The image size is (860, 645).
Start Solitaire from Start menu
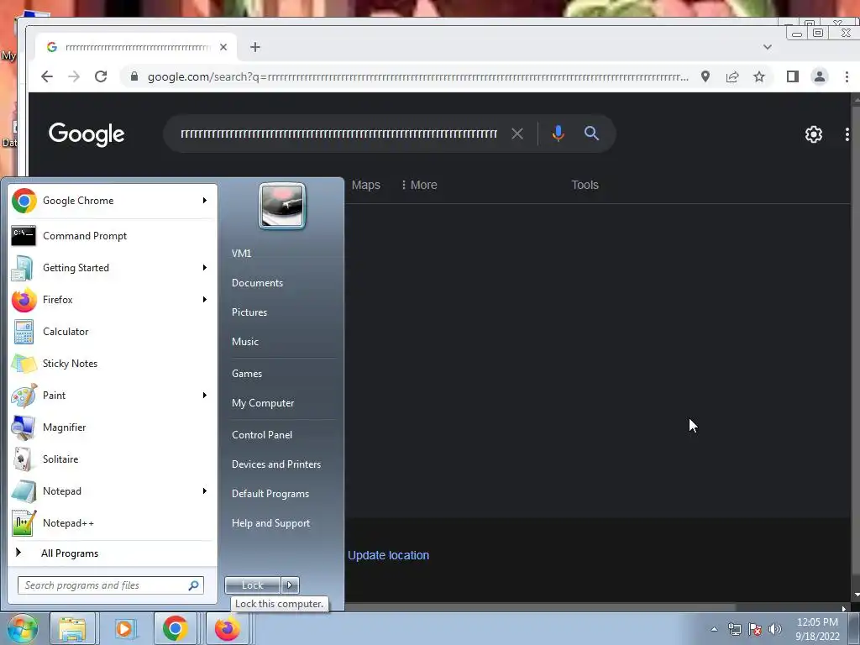(112, 459)
